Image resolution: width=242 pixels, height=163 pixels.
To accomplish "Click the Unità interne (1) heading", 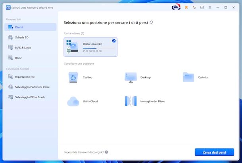I will (74, 33).
